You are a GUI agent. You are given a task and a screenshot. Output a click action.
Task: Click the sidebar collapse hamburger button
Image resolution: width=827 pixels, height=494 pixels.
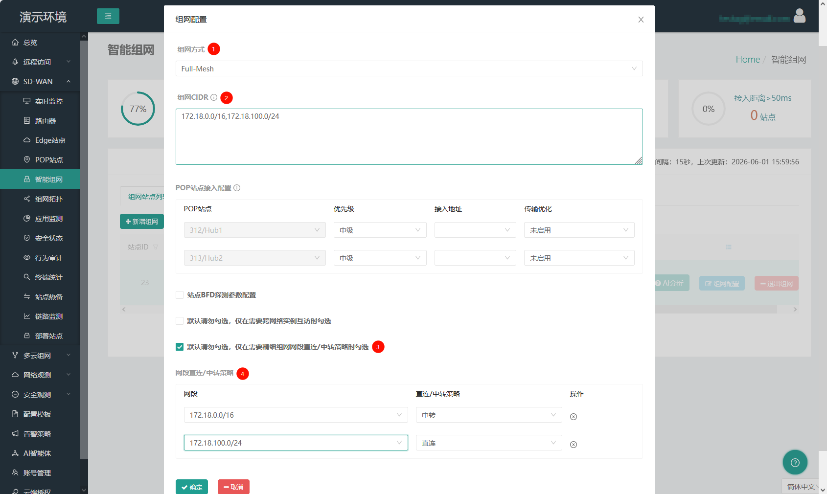pos(108,16)
